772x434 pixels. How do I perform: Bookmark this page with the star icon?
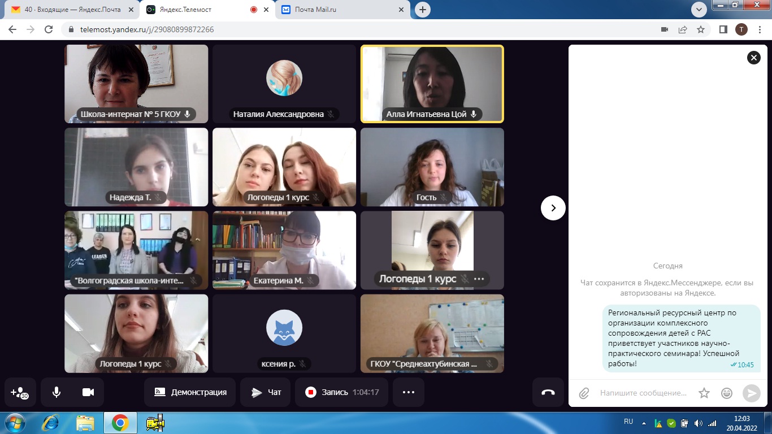(x=701, y=29)
